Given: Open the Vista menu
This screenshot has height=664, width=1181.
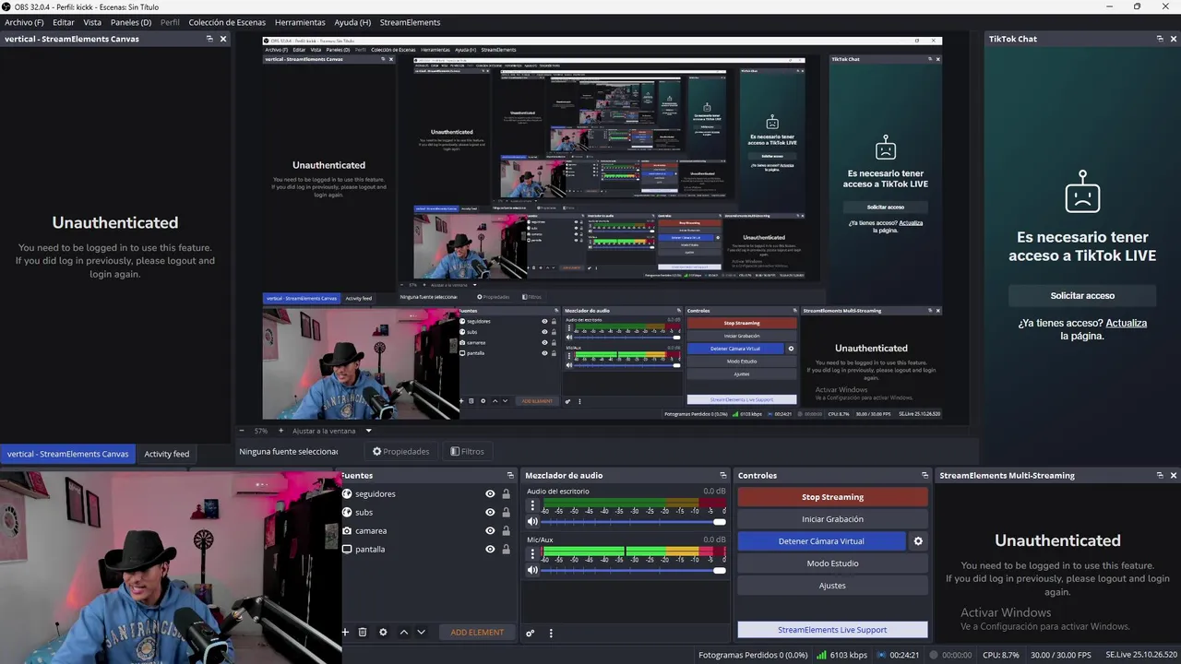Looking at the screenshot, I should pyautogui.click(x=92, y=22).
